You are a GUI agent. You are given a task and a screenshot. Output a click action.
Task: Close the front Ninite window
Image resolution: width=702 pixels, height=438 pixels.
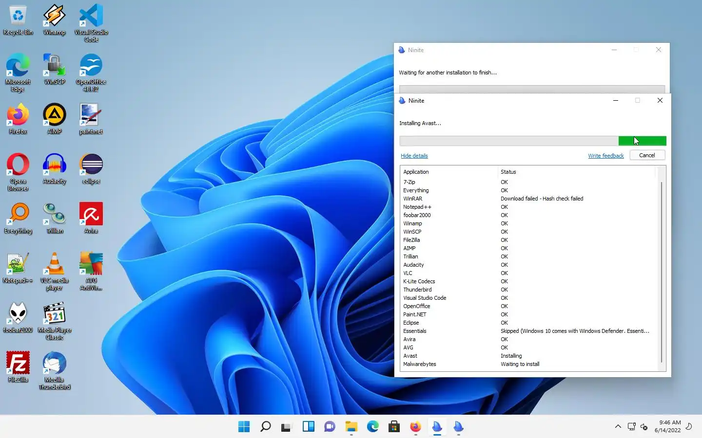(x=660, y=100)
